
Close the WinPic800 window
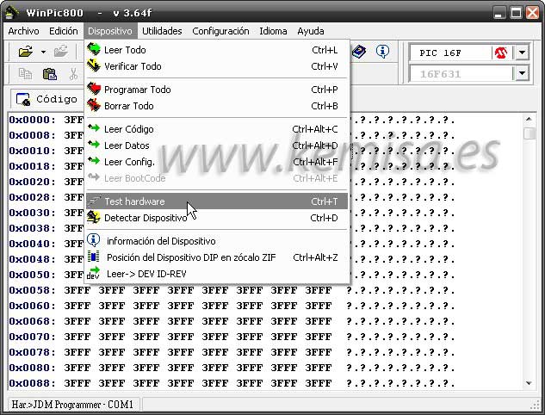point(532,13)
